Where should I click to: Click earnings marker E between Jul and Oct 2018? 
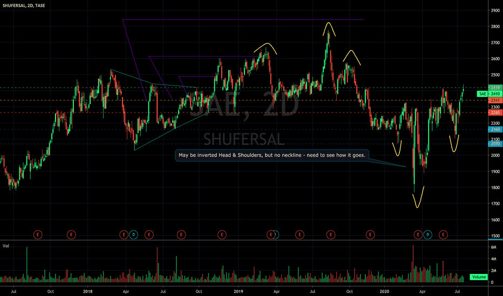[x=181, y=235]
